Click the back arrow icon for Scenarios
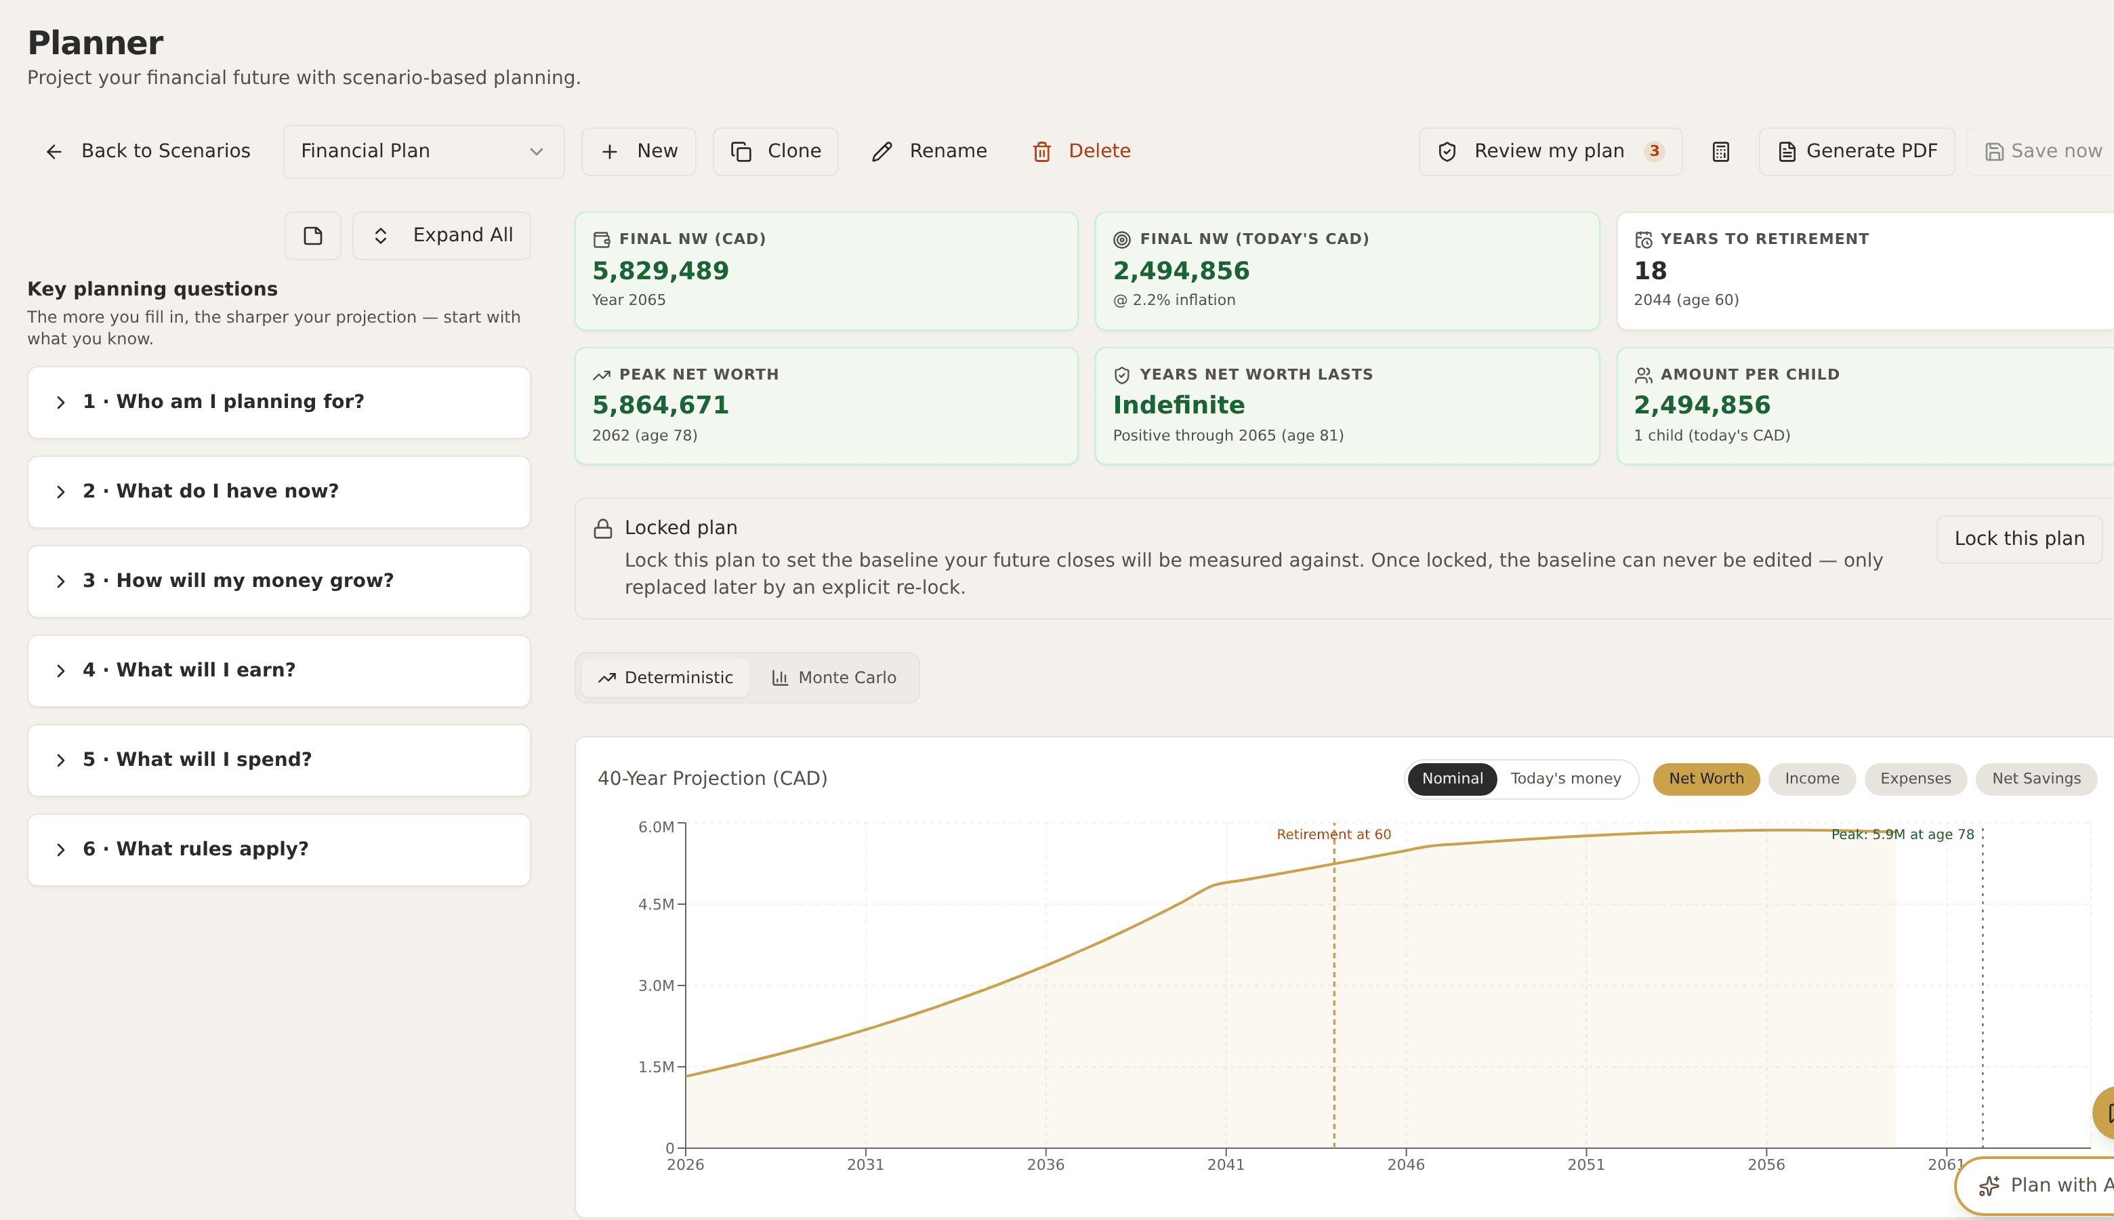Image resolution: width=2114 pixels, height=1220 pixels. [x=54, y=152]
